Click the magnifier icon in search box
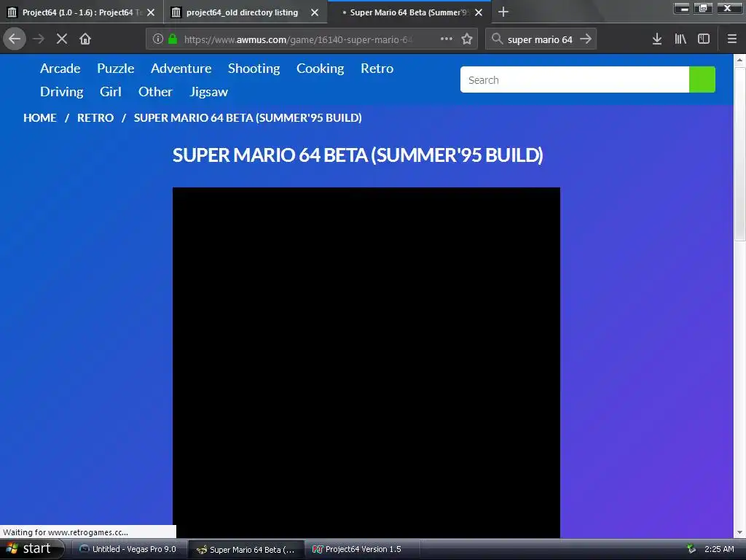The image size is (746, 560). tap(497, 39)
